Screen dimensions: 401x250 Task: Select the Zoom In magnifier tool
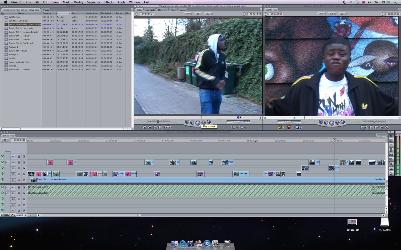(391, 164)
